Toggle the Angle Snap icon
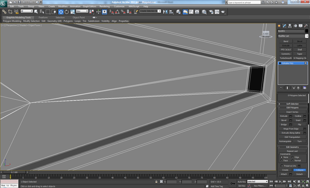The height and width of the screenshot is (188, 310). 117,12
